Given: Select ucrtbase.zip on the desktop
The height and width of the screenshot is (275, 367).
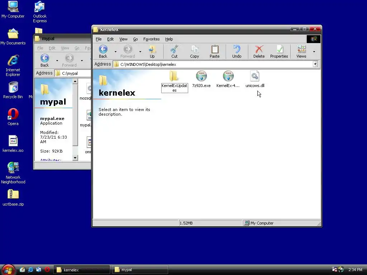Looking at the screenshot, I should pyautogui.click(x=13, y=198).
